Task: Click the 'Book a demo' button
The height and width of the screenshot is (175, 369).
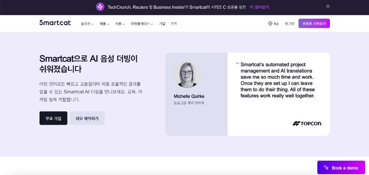Action: coord(341,168)
